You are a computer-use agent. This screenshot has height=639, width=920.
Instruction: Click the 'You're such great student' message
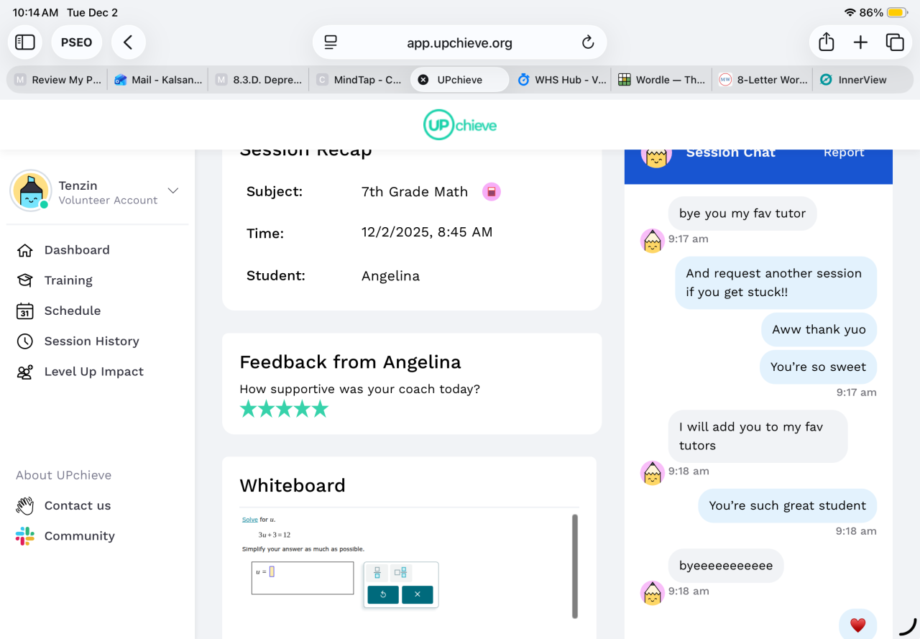click(787, 506)
